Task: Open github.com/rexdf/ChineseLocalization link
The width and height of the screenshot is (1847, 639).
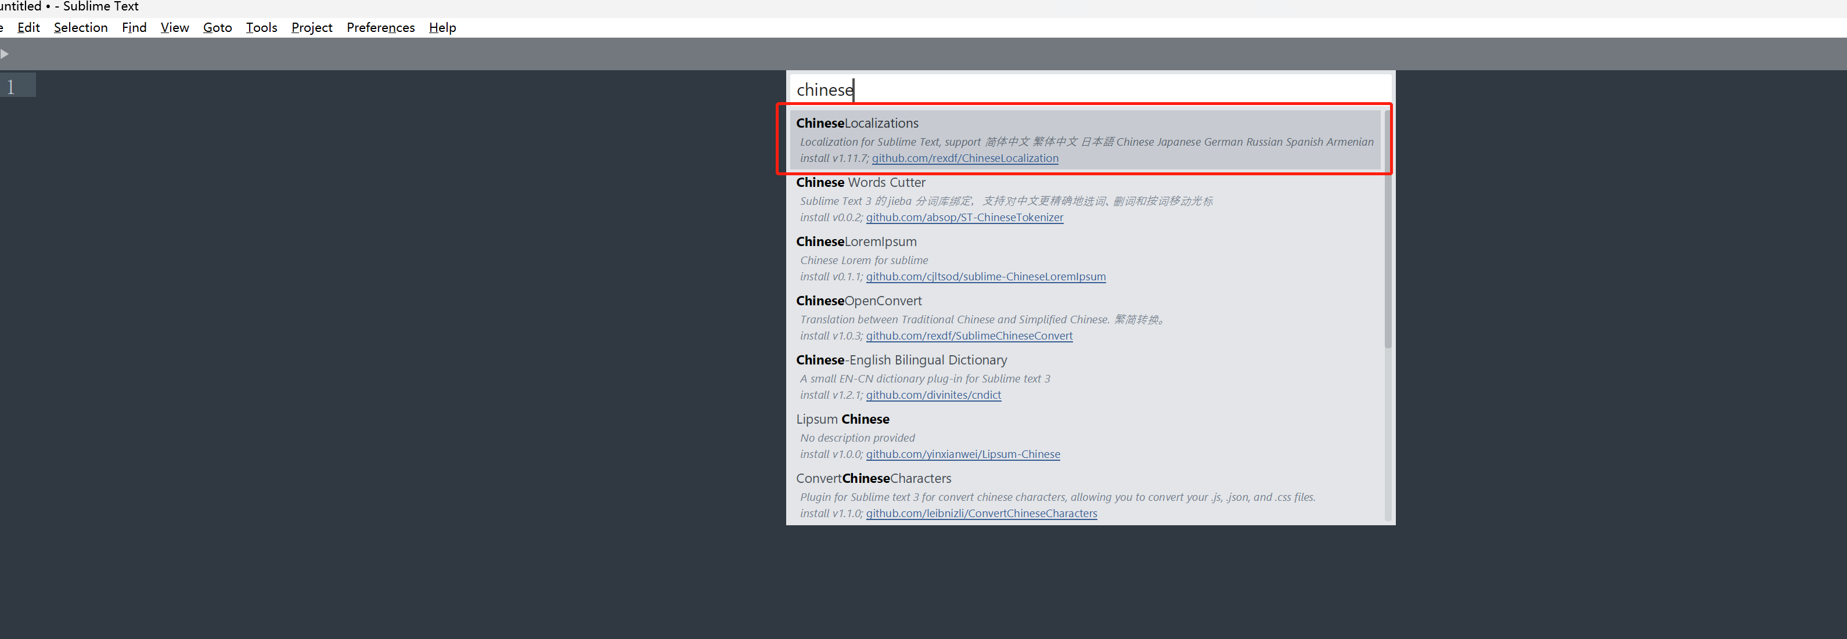Action: 964,158
